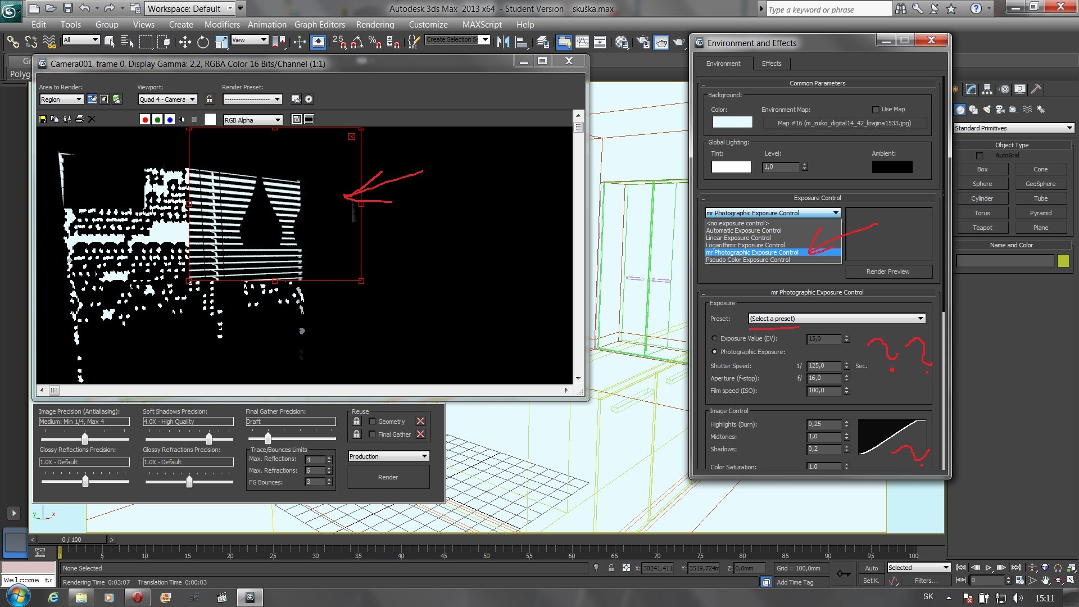Enable the green channel toggle
The width and height of the screenshot is (1079, 607).
click(x=157, y=120)
